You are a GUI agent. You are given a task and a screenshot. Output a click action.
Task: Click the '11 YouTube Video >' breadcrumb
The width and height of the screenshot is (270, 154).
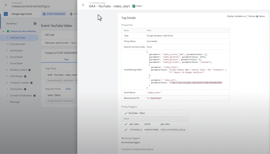98,3
